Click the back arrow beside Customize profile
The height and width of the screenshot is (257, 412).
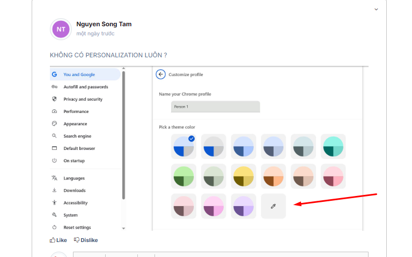160,74
